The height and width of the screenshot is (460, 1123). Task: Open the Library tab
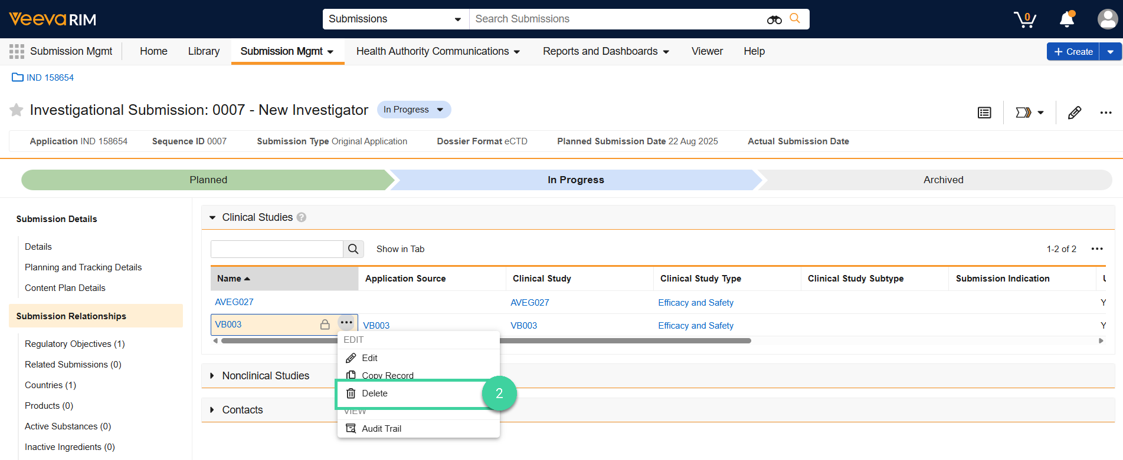pyautogui.click(x=204, y=51)
